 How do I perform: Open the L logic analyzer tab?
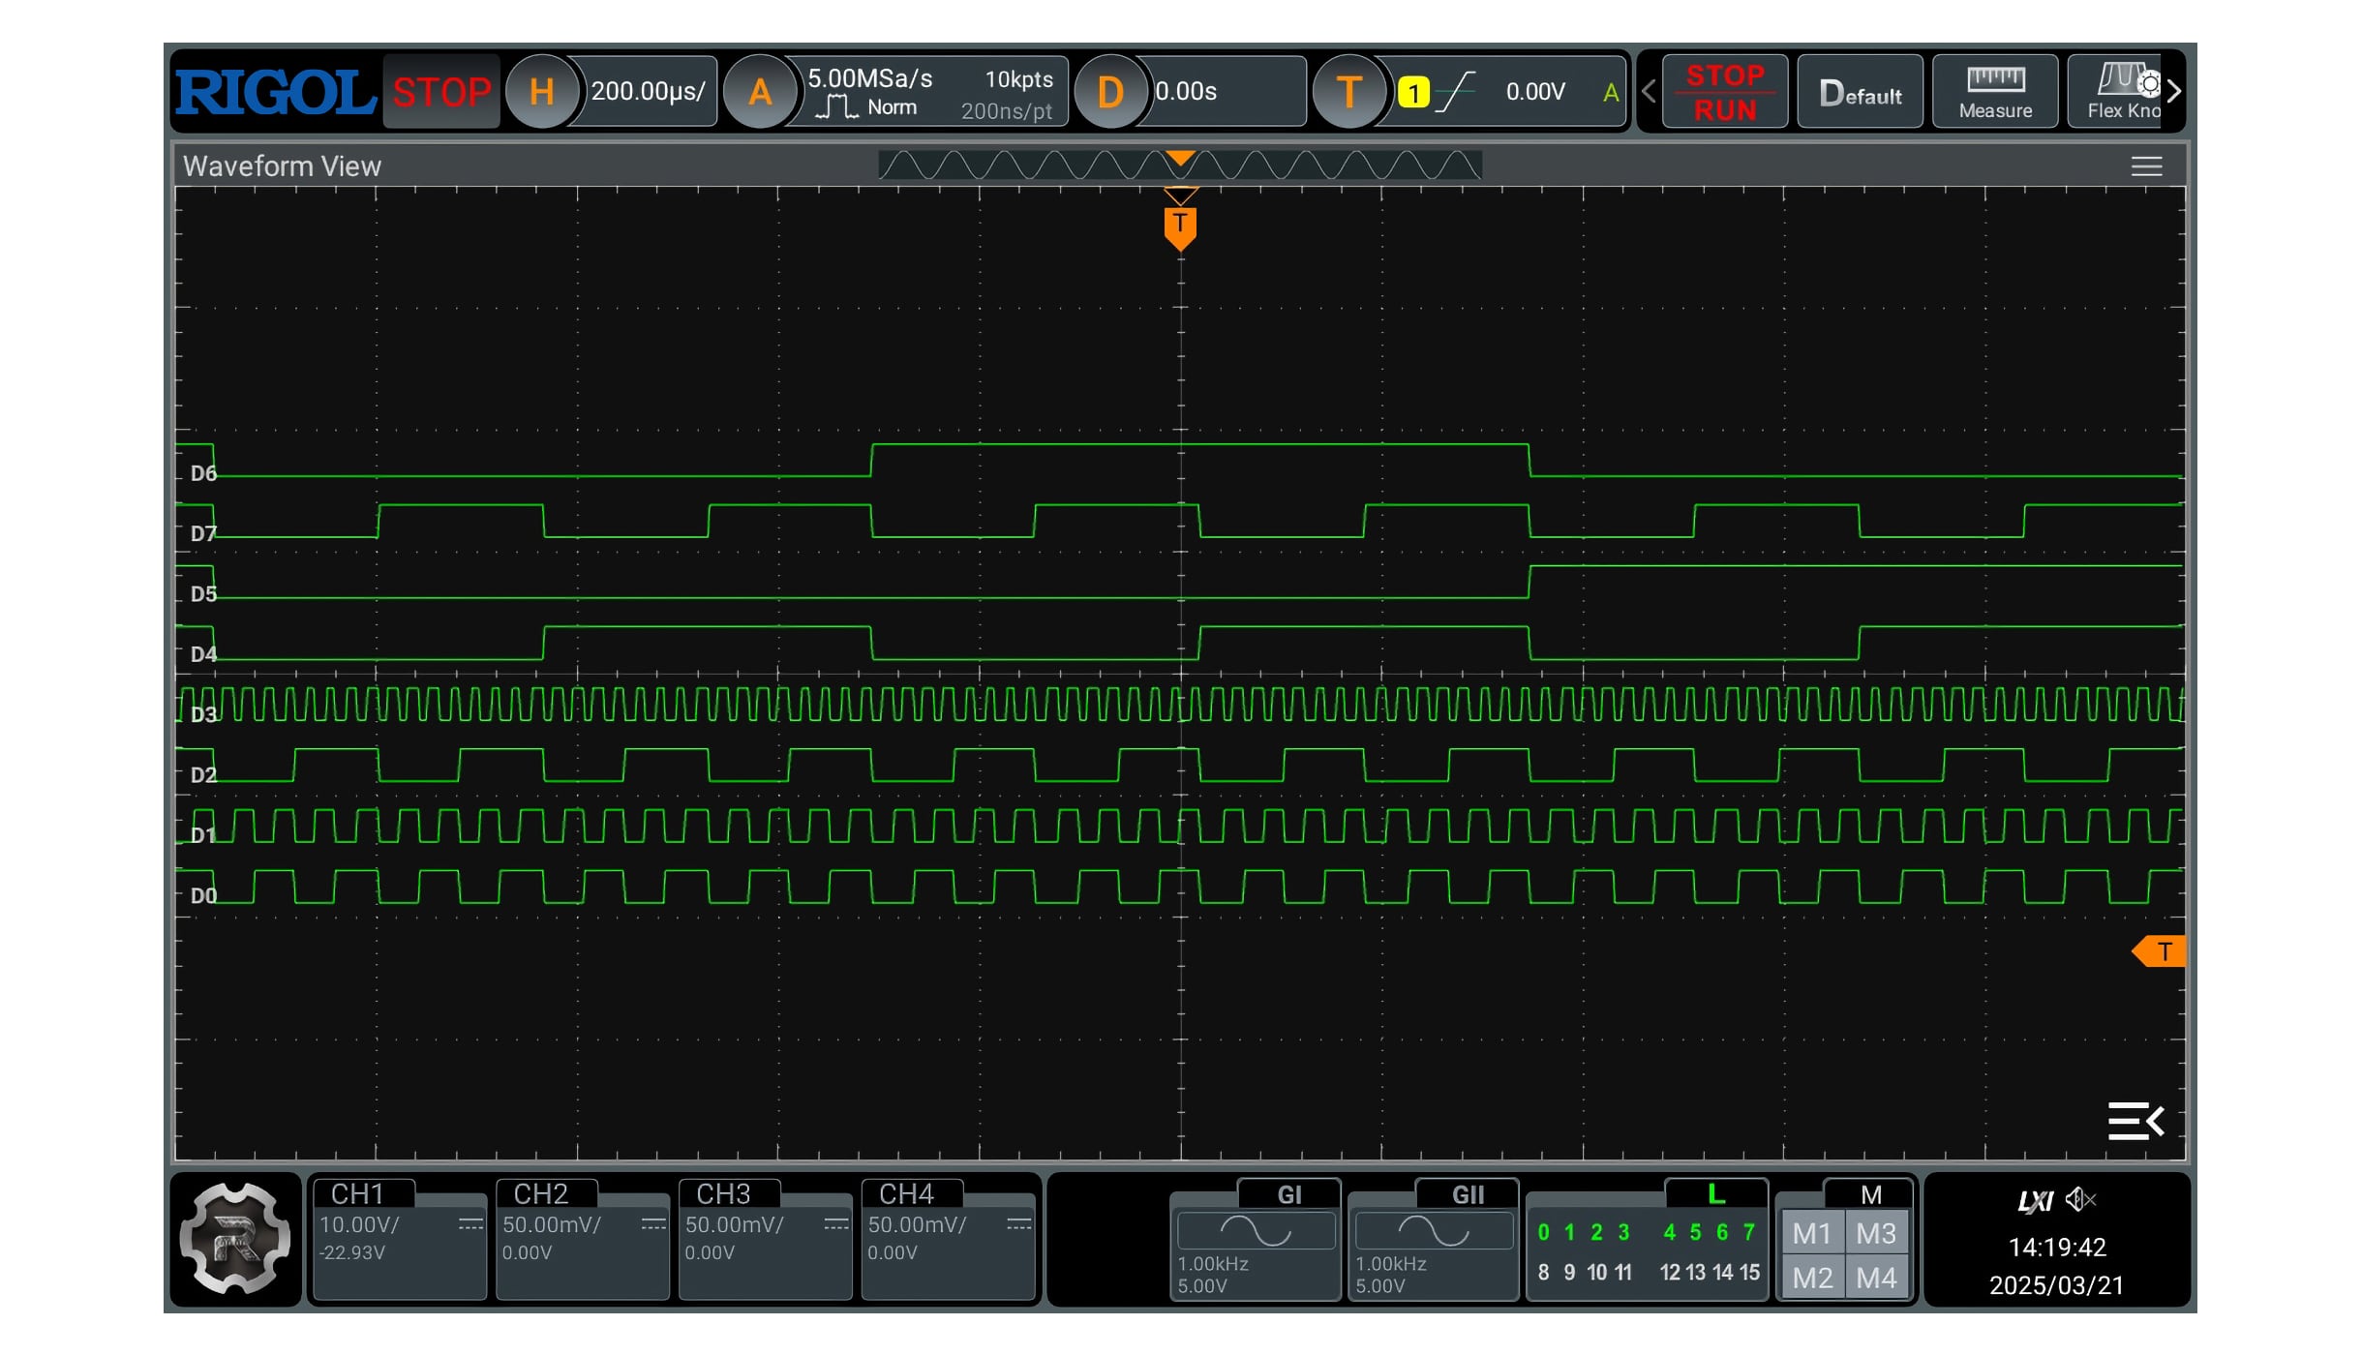[1715, 1194]
